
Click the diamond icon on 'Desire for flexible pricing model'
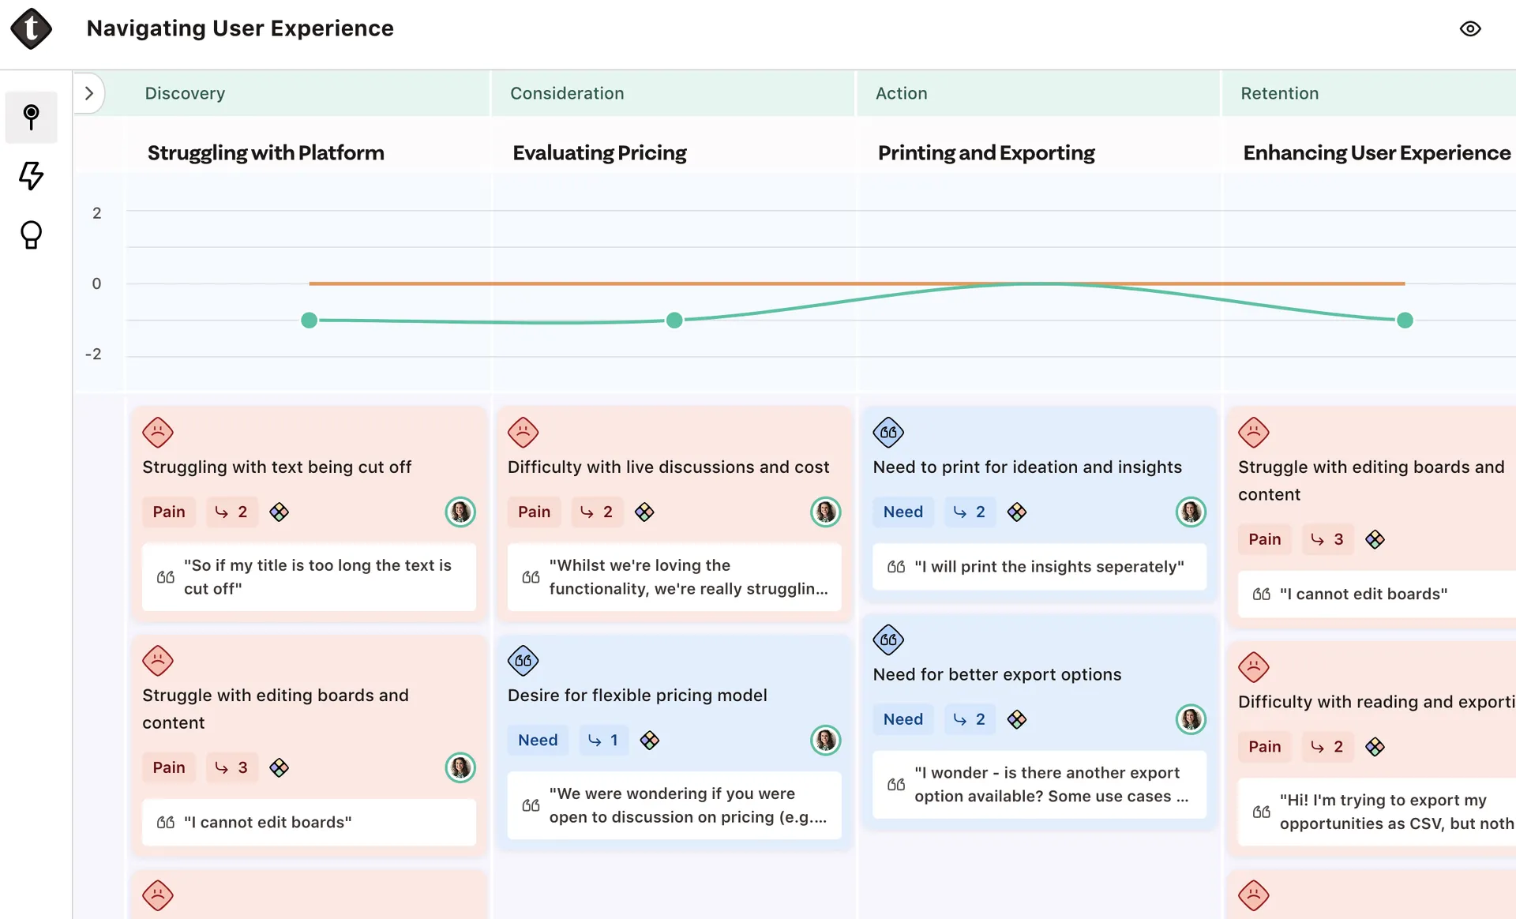click(x=650, y=740)
